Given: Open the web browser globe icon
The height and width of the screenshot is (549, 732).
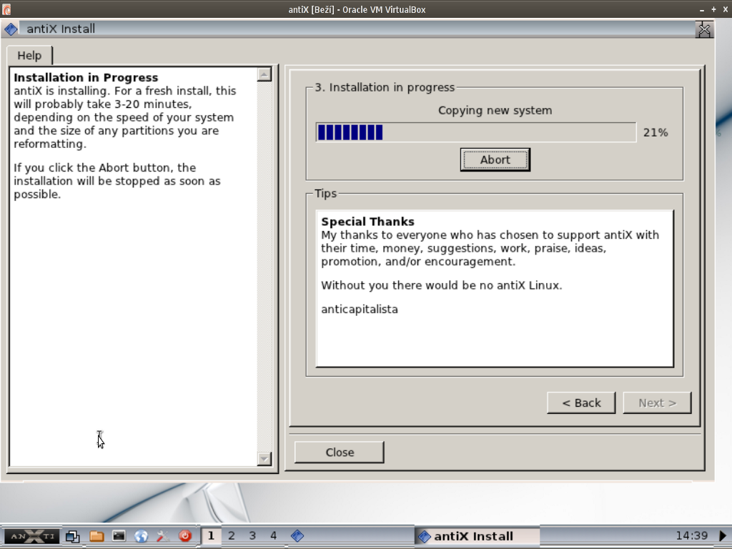Looking at the screenshot, I should coord(141,536).
